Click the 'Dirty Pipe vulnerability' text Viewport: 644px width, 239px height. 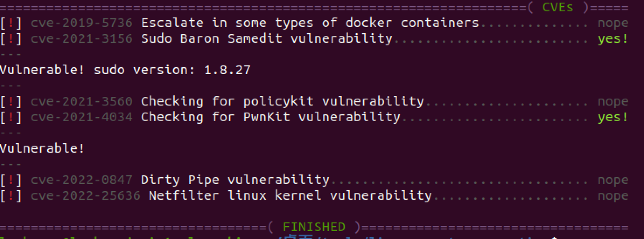(235, 180)
